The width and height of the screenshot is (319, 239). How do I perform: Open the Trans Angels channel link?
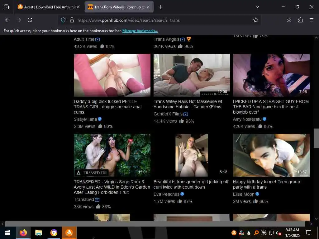coord(166,40)
